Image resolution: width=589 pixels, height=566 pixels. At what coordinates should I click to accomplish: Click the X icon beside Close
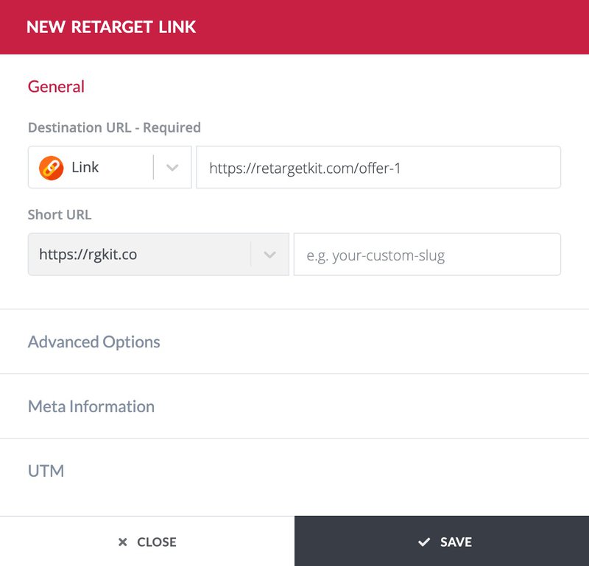pos(122,542)
